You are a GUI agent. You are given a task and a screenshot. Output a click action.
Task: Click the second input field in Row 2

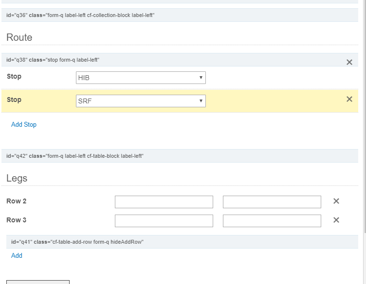coord(272,202)
